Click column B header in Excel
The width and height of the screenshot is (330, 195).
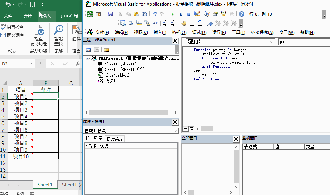(46, 83)
